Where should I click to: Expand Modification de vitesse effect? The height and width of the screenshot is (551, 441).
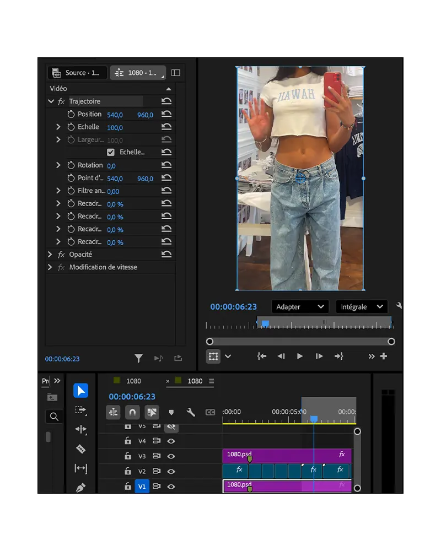tap(50, 267)
